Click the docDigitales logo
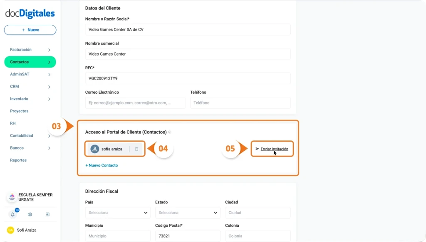Image resolution: width=426 pixels, height=242 pixels. (x=30, y=13)
